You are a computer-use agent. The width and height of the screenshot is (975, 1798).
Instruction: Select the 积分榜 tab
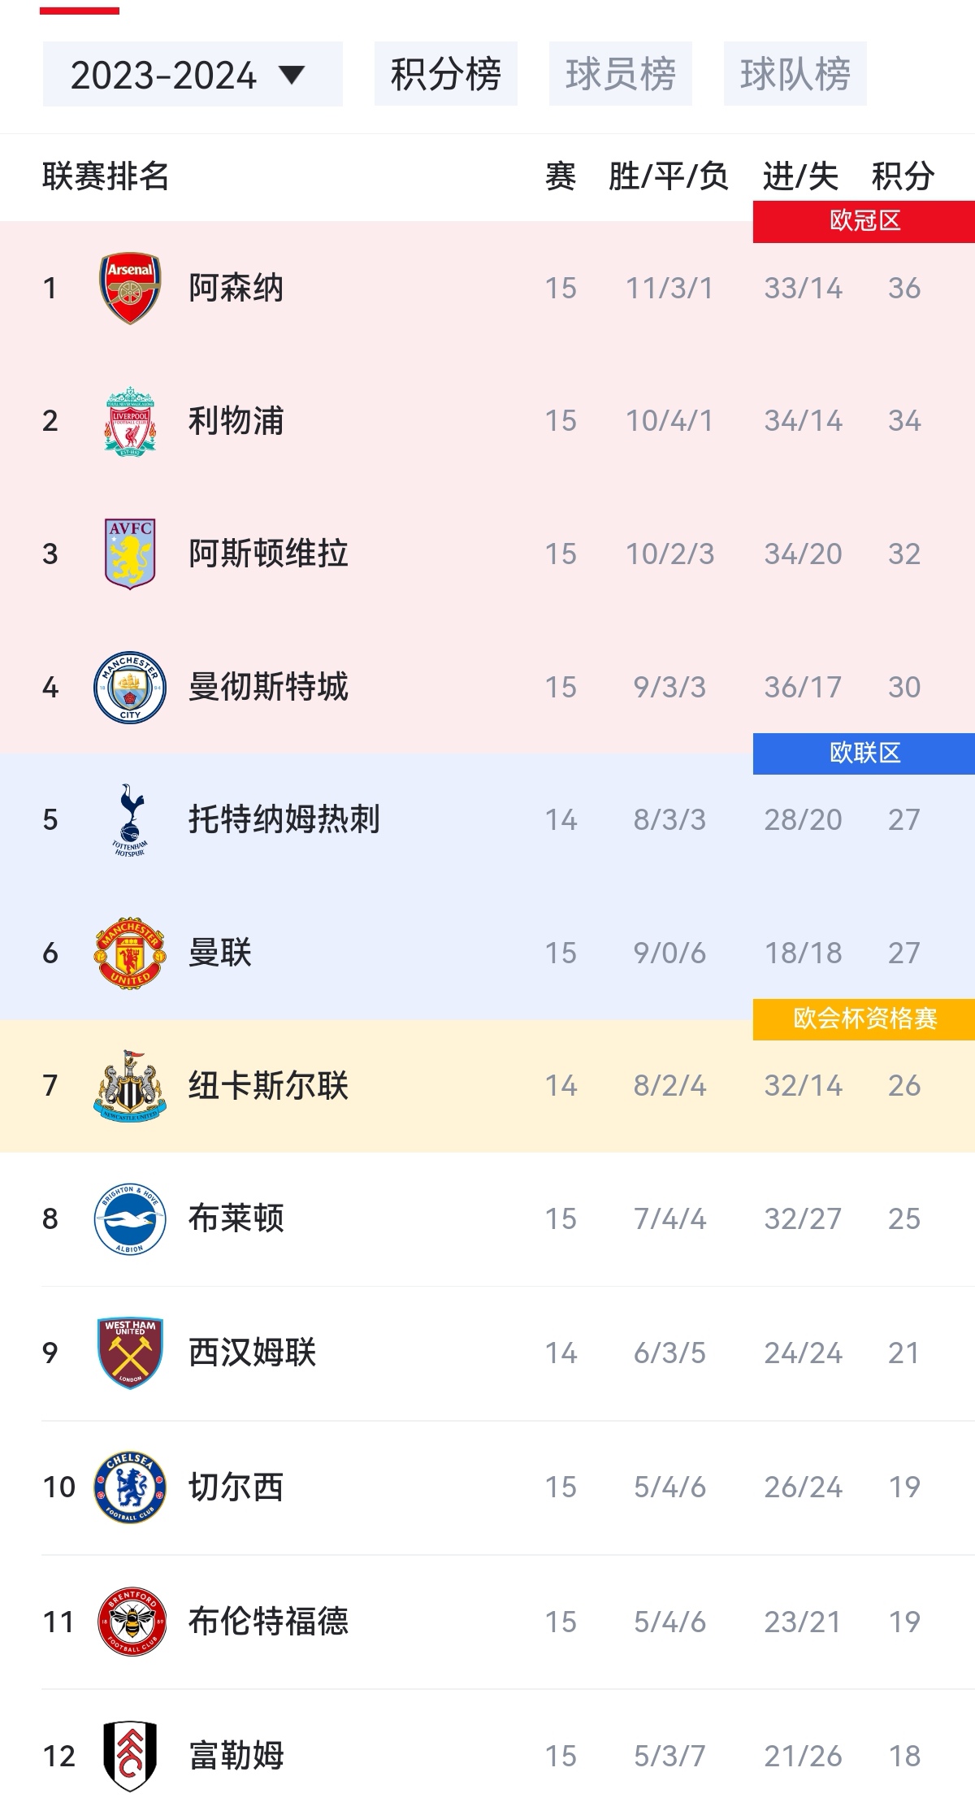click(x=445, y=75)
